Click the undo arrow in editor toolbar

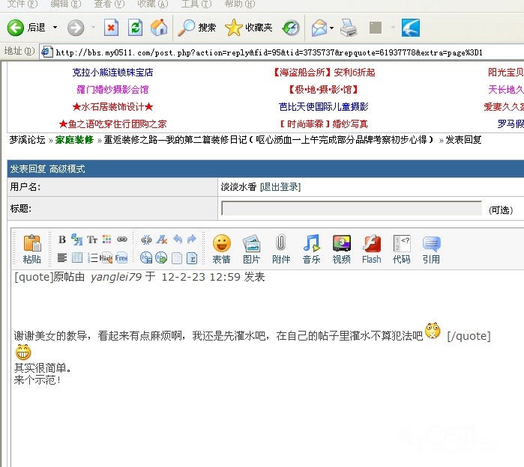point(178,239)
